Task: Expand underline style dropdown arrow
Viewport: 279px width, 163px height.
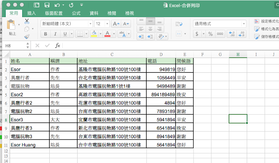Action: coord(71,34)
